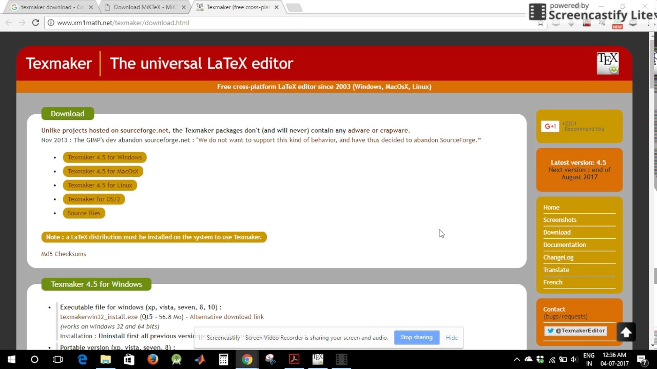Close the Texmaker tab
This screenshot has height=369, width=657.
pos(277,7)
